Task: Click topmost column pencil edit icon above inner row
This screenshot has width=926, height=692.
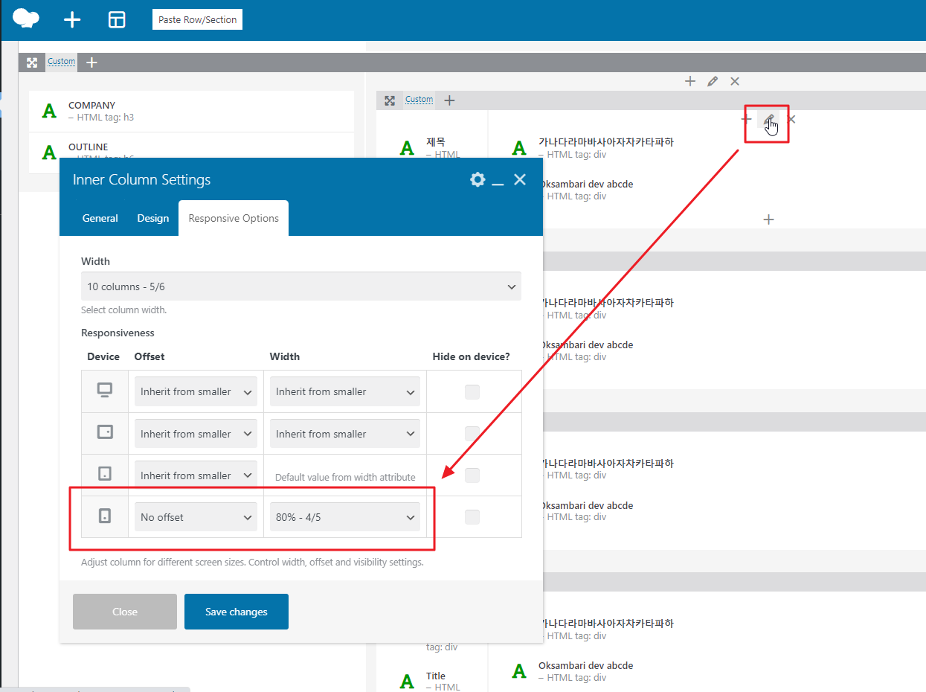Action: click(713, 81)
